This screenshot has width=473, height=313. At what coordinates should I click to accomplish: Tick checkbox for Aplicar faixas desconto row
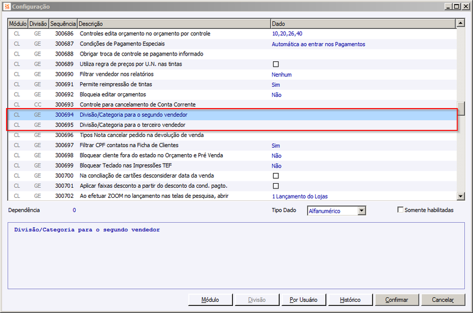[276, 186]
